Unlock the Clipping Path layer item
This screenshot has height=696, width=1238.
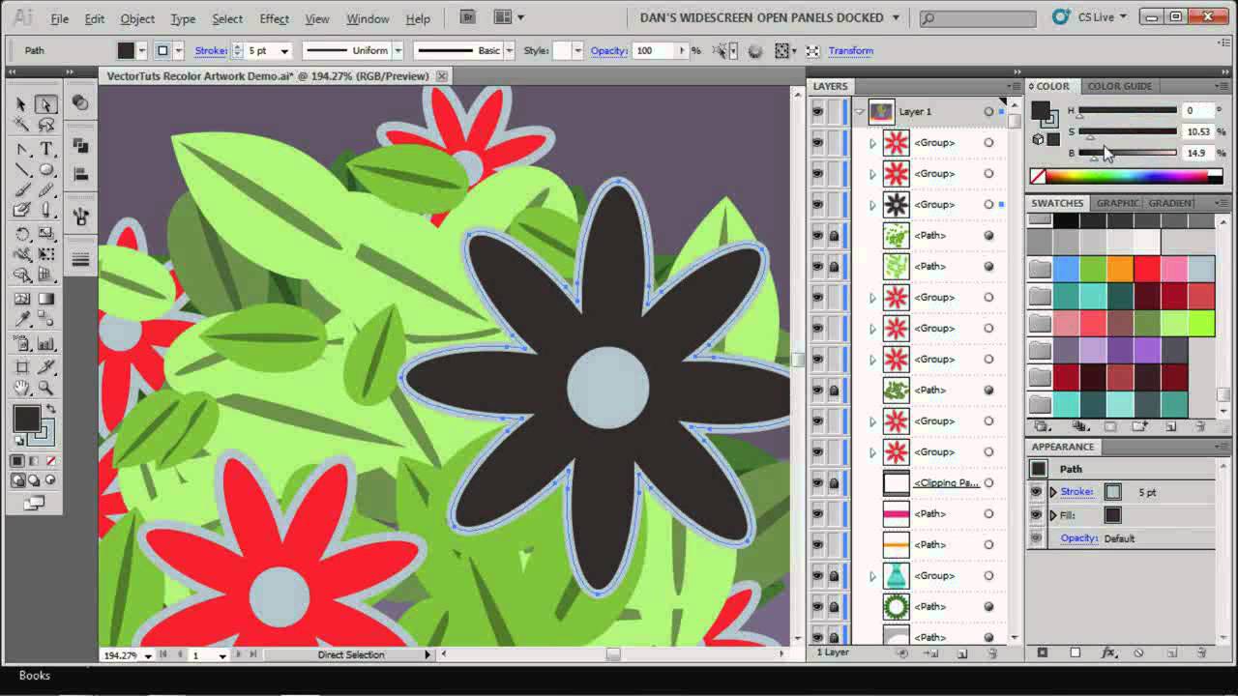click(834, 483)
